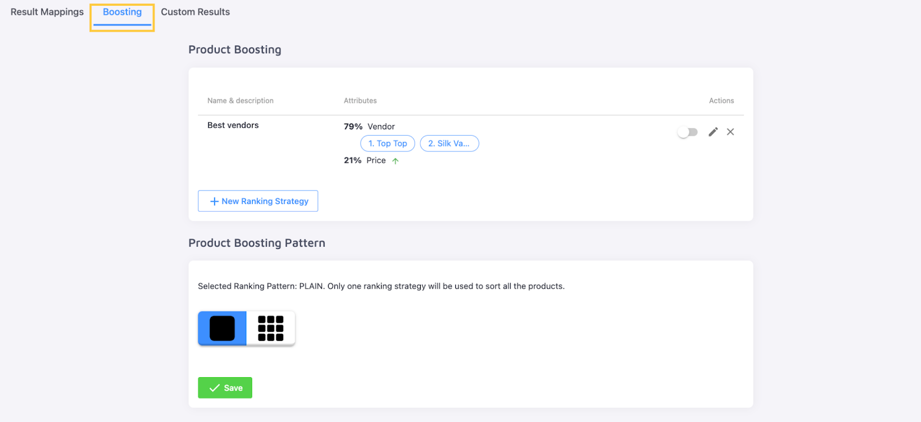Switch to the Result Mappings tab
Image resolution: width=921 pixels, height=422 pixels.
pos(47,12)
